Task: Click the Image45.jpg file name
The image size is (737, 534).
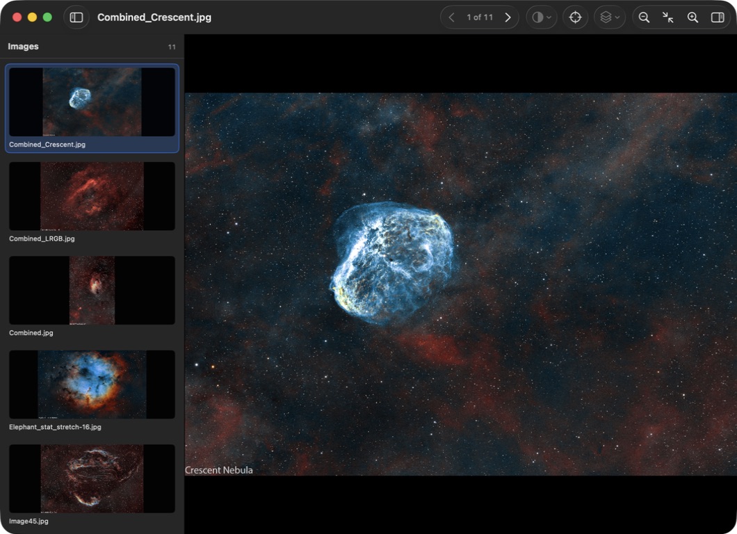Action: [x=29, y=521]
